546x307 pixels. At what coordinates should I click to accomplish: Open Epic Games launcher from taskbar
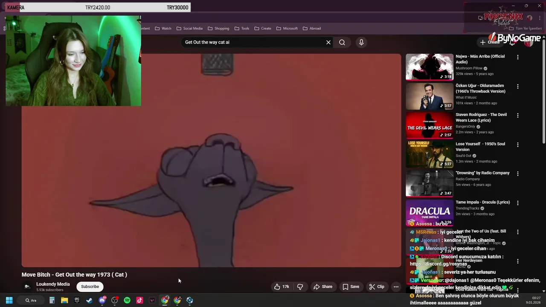point(77,300)
